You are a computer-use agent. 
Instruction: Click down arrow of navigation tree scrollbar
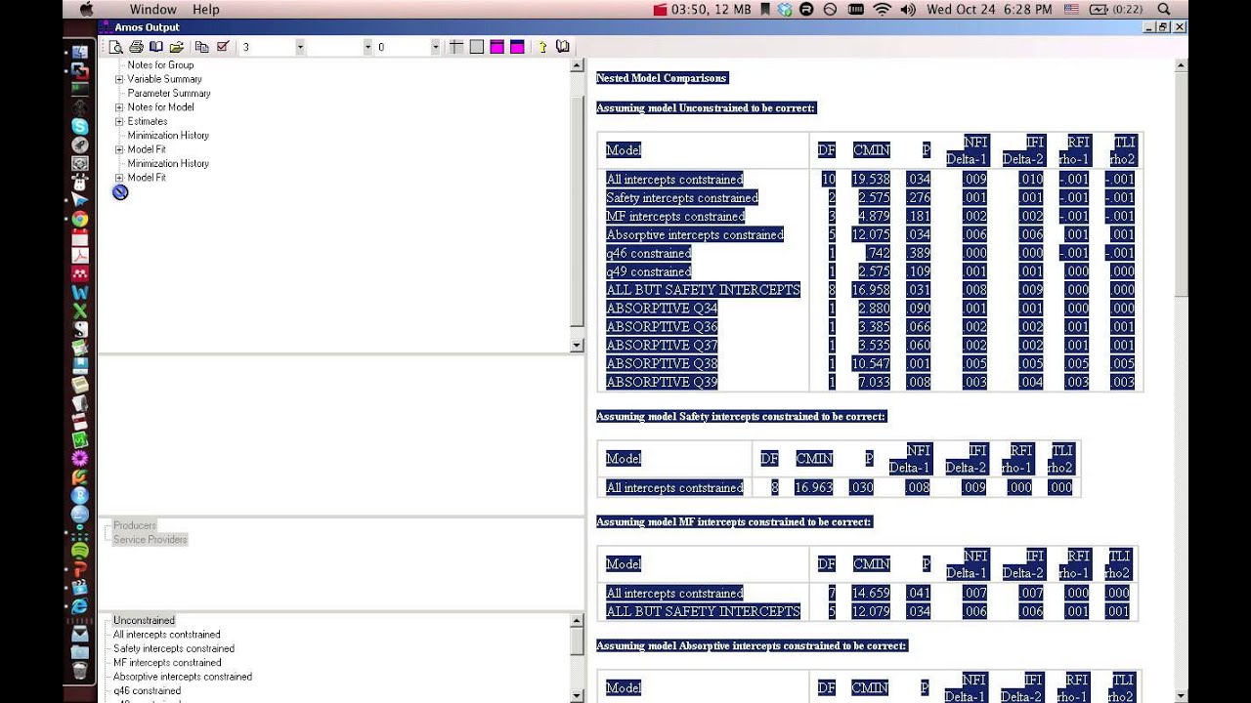pos(577,345)
